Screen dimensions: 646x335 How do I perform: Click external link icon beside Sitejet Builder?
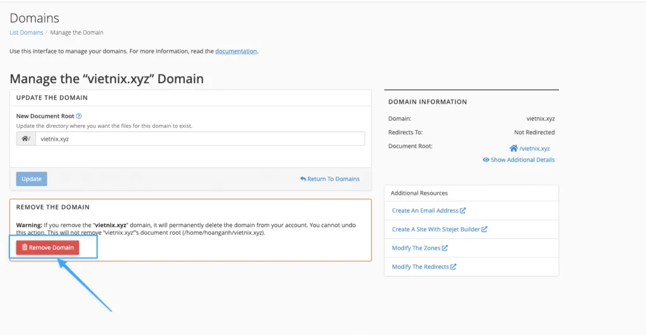(484, 229)
